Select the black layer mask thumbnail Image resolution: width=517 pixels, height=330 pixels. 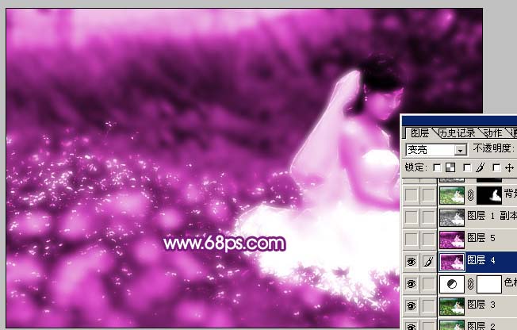[x=493, y=194]
